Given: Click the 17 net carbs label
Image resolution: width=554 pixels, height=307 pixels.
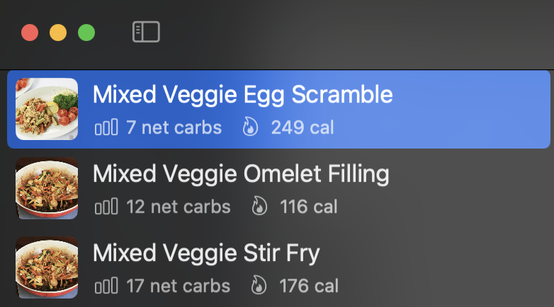Looking at the screenshot, I should tap(178, 286).
